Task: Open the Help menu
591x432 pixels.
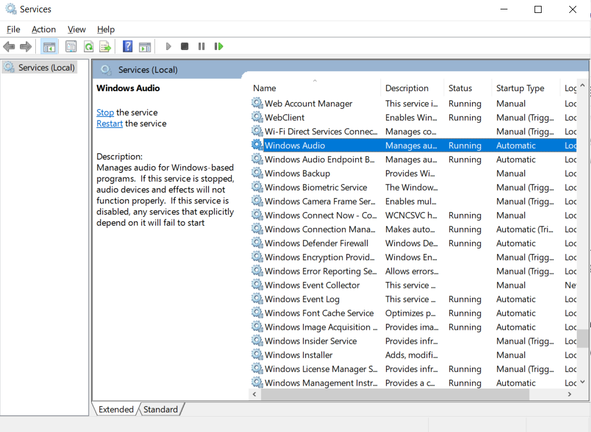Action: tap(106, 29)
